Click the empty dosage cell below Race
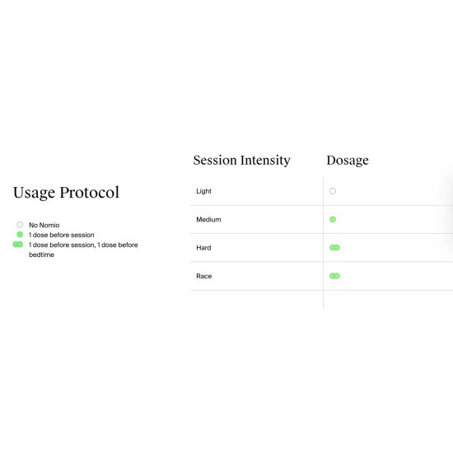The height and width of the screenshot is (453, 453). 388,300
